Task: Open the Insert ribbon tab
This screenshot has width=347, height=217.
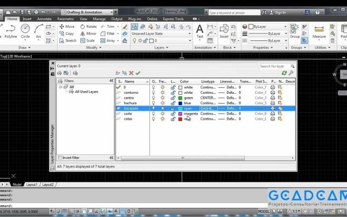Action: tap(27, 19)
